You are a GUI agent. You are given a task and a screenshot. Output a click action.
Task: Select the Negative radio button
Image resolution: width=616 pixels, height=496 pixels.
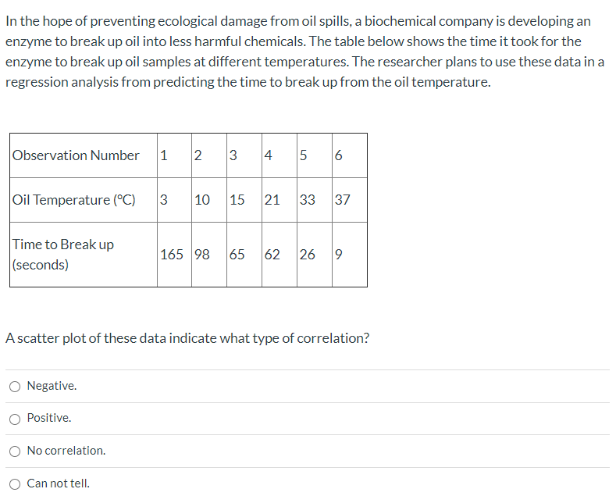click(x=16, y=386)
